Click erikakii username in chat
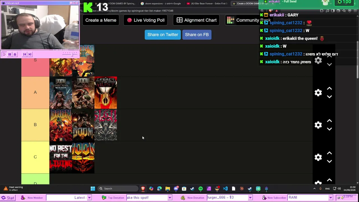This screenshot has width=359, height=202. [x=277, y=15]
